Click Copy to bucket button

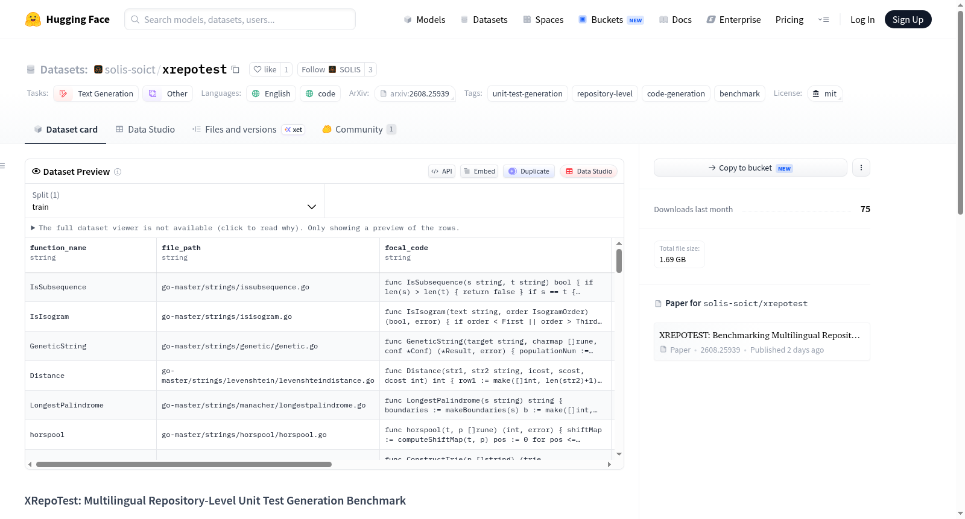tap(750, 168)
